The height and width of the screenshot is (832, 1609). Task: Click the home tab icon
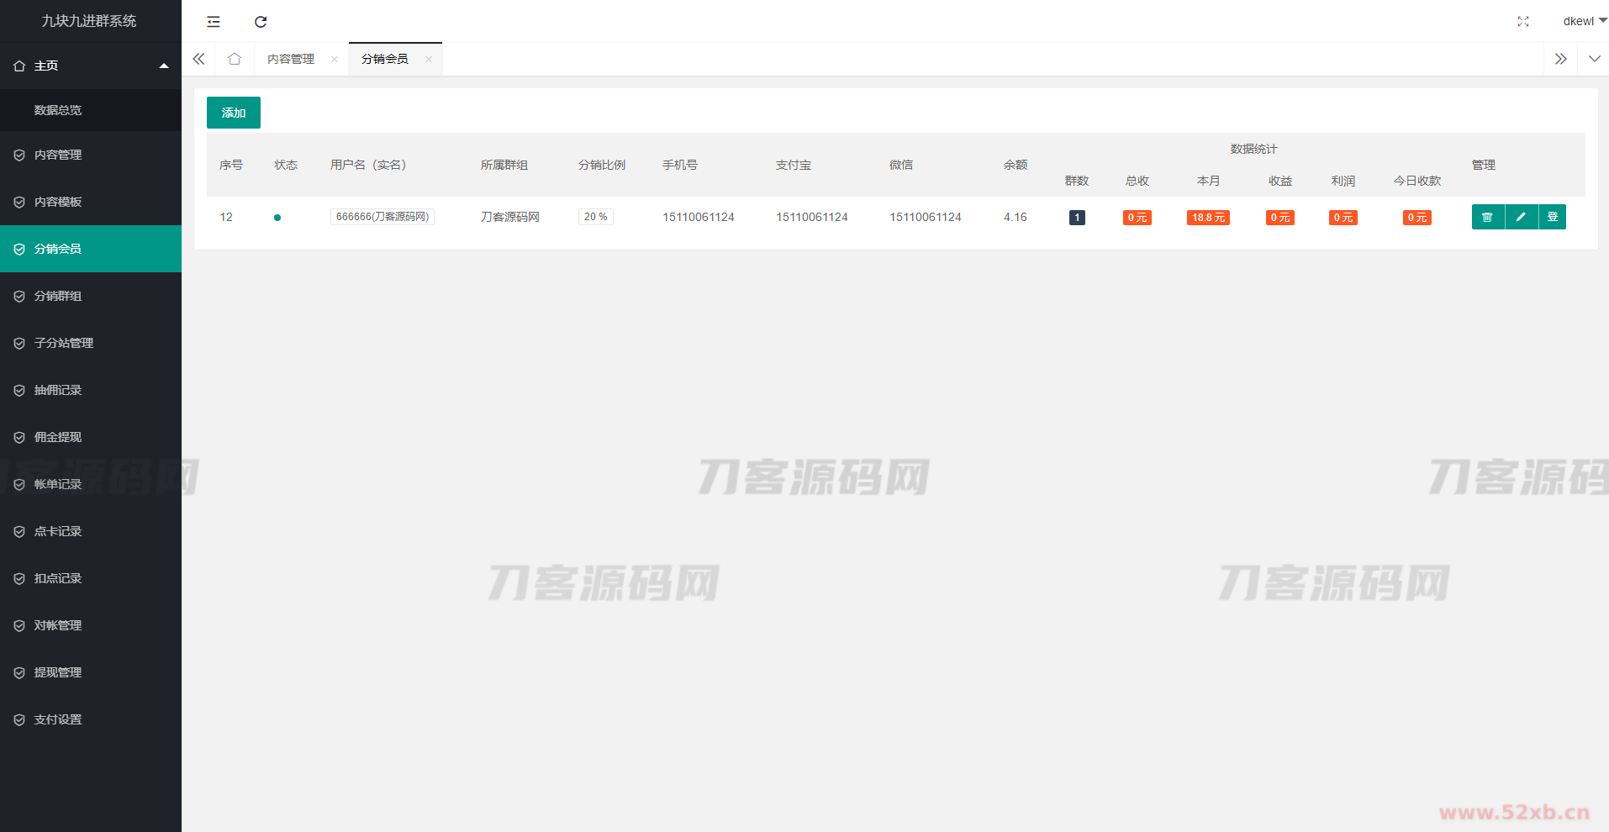(235, 59)
